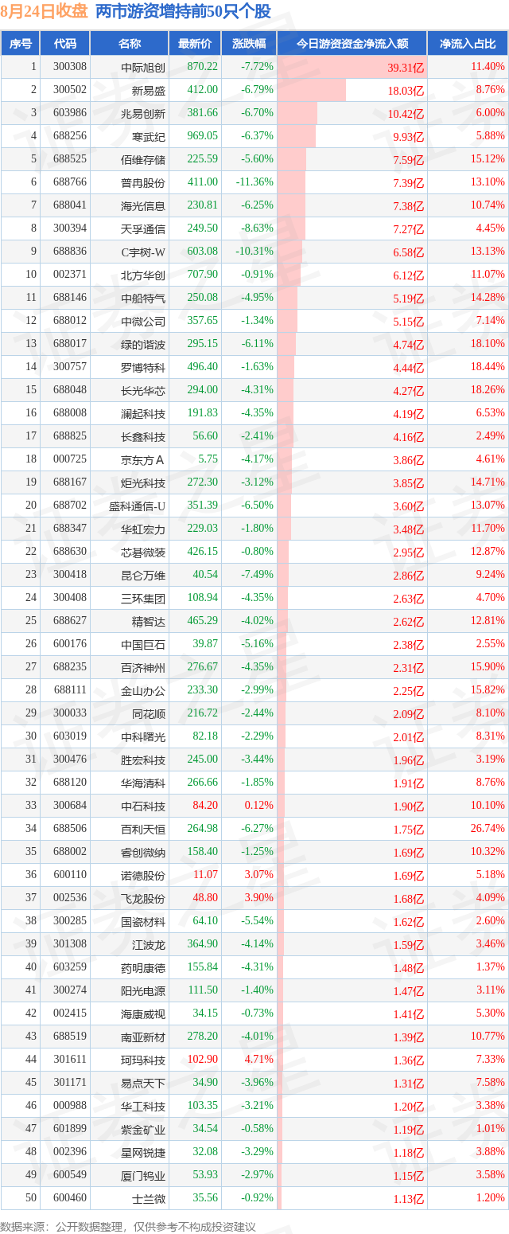
Task: Click the 今日游资资金净流入额 header
Action: coord(352,44)
